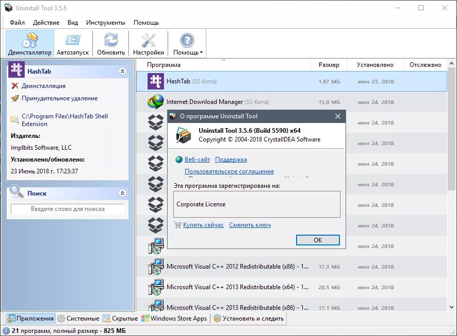The width and height of the screenshot is (457, 336).
Task: Select Microsoft Visual C++ 2013 (x86) icon
Action: 156,306
